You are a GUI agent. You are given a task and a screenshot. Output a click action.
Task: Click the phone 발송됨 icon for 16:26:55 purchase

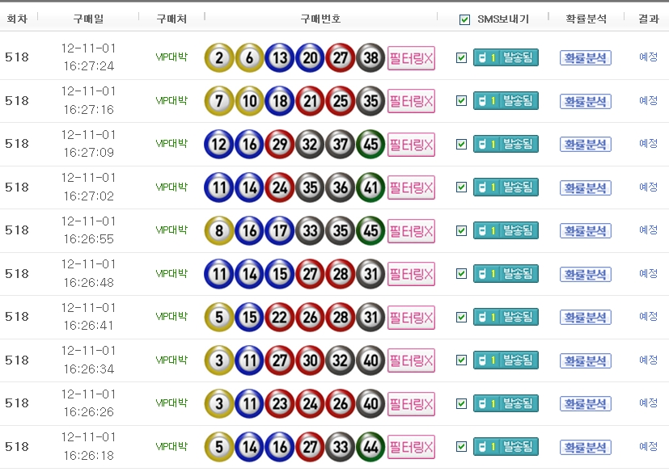506,230
